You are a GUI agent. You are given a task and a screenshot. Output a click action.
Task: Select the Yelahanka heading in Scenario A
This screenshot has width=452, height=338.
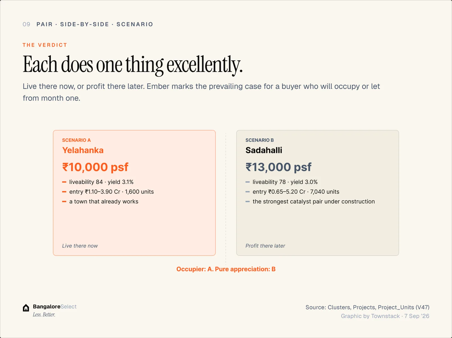pos(83,150)
